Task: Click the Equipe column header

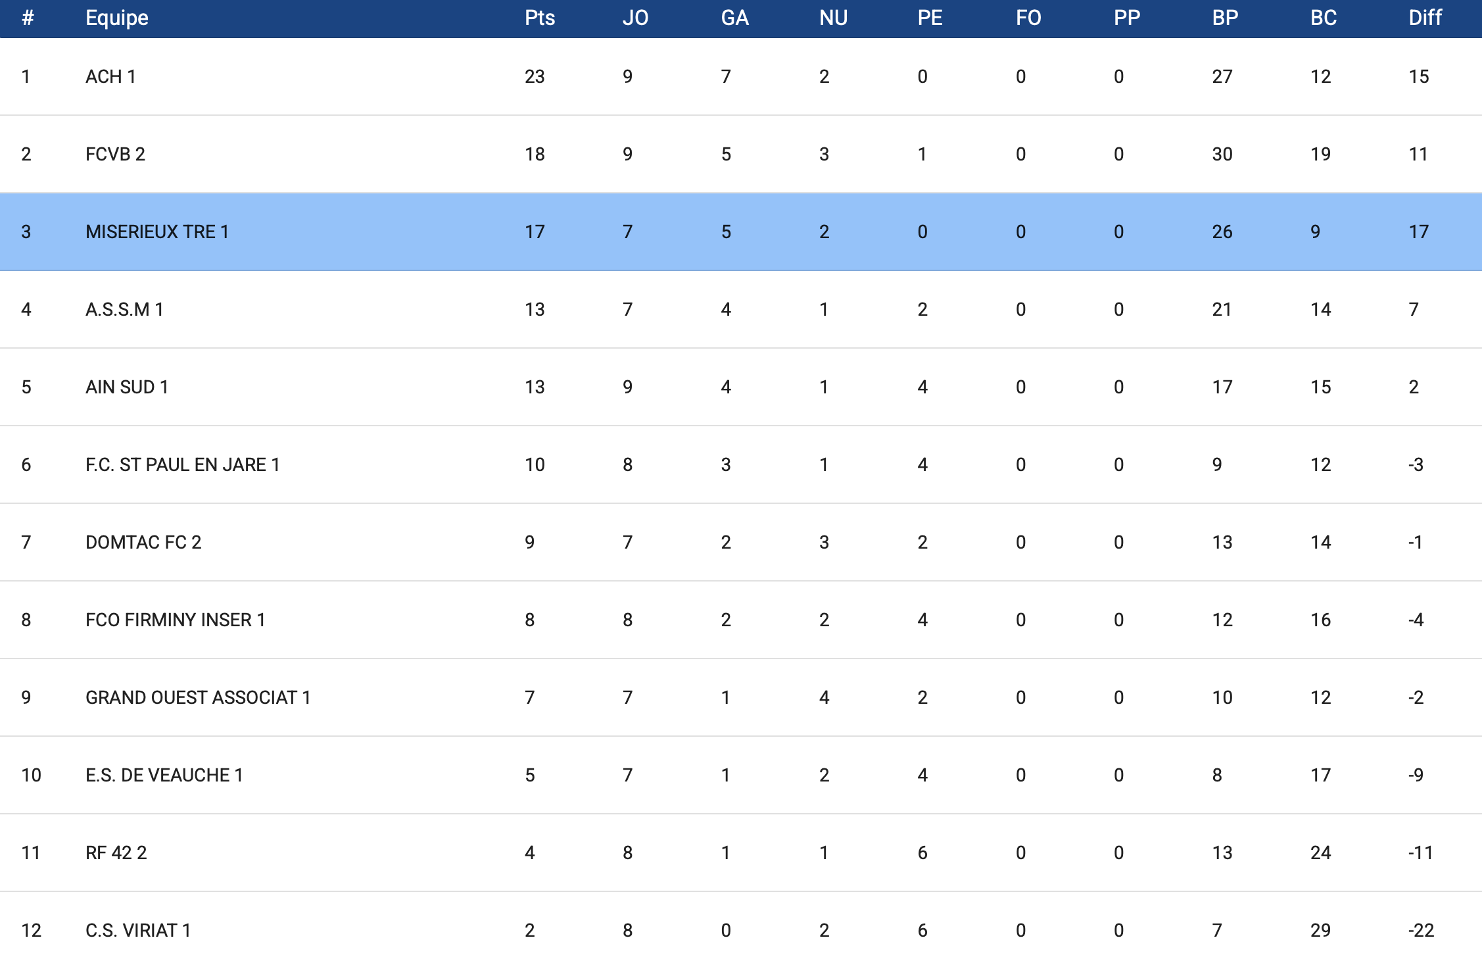Action: tap(117, 18)
